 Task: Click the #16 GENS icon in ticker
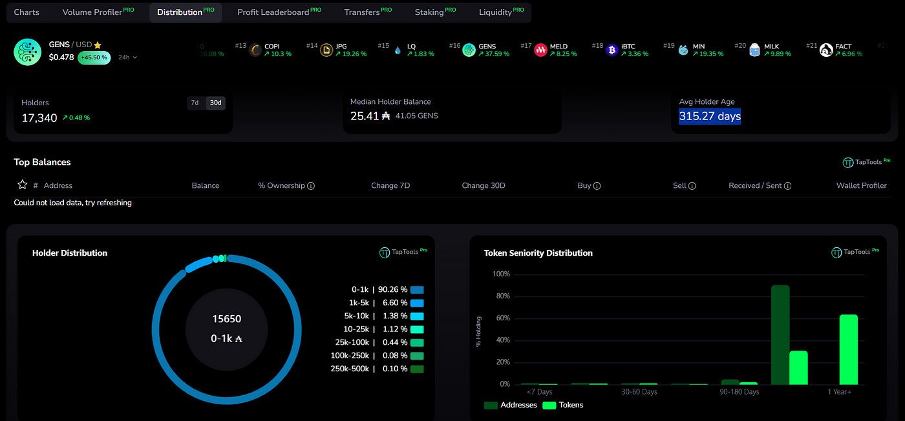click(x=469, y=50)
